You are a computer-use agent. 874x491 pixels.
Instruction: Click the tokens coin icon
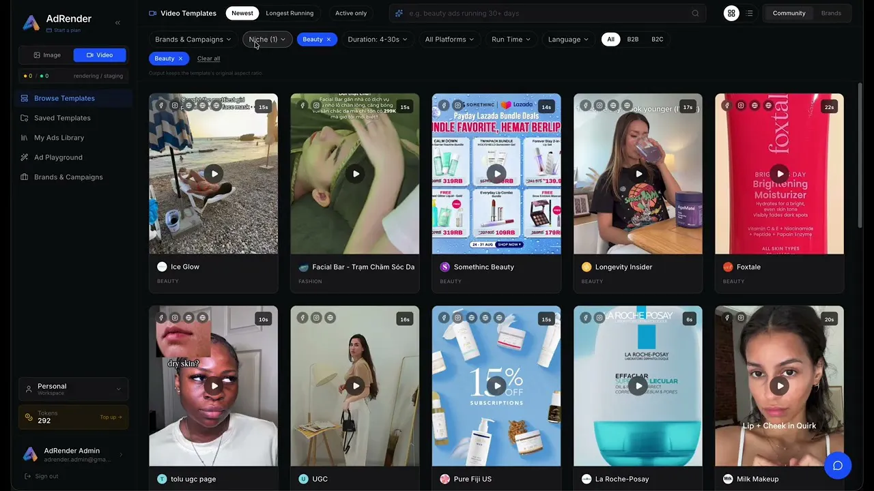pos(29,417)
